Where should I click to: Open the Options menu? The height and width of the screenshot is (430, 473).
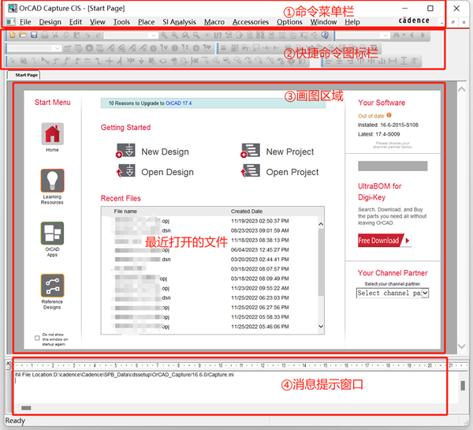289,22
